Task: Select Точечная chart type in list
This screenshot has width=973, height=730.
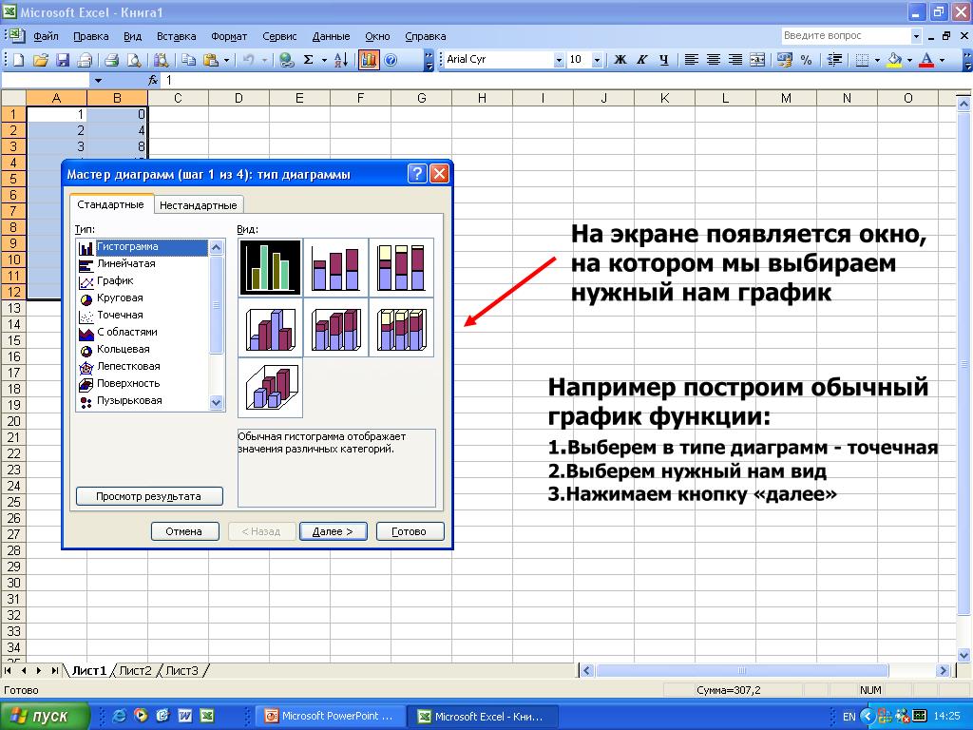Action: click(120, 315)
